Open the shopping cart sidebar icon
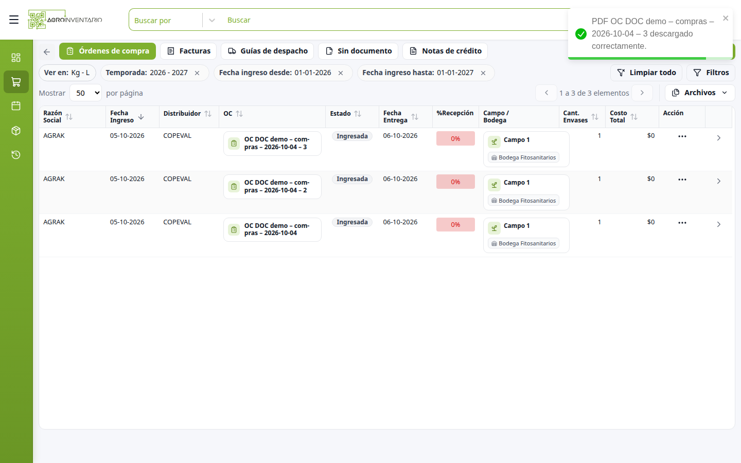741x463 pixels. pos(16,82)
